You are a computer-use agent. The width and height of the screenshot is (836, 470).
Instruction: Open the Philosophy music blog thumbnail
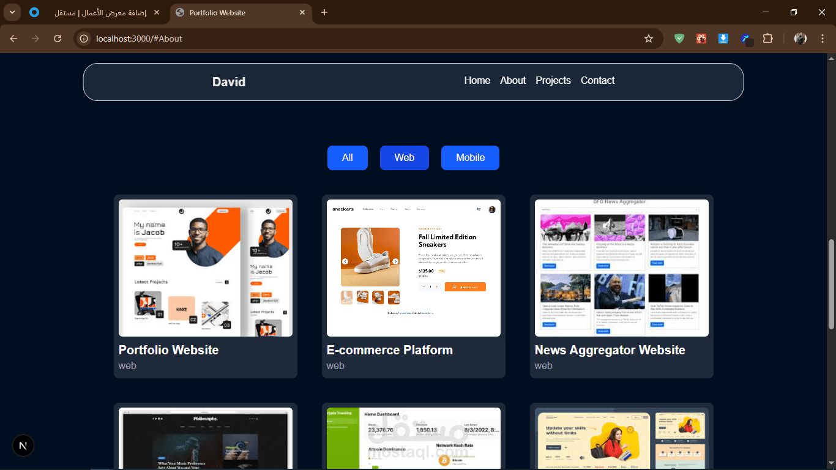click(206, 438)
